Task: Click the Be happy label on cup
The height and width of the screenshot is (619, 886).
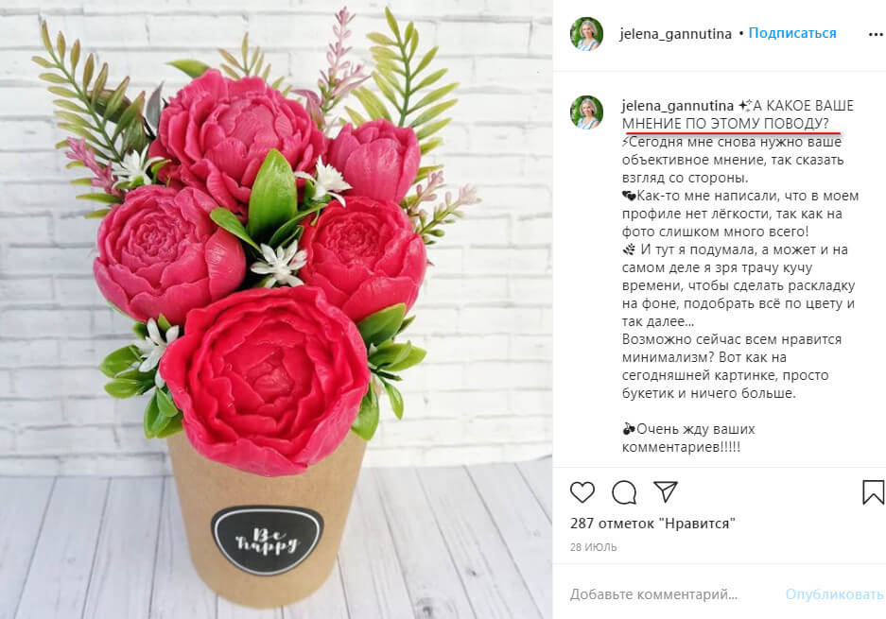Action: click(267, 541)
